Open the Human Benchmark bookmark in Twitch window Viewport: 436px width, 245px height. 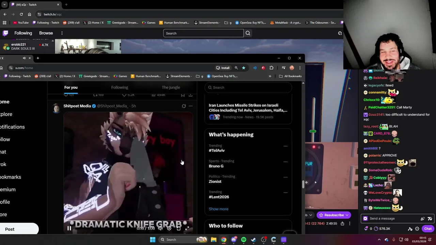pos(174,23)
